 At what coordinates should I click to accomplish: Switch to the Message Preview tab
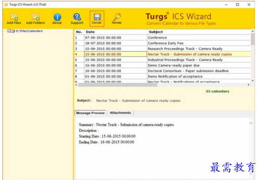click(x=90, y=113)
